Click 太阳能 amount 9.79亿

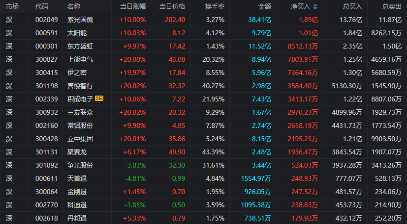pos(262,33)
